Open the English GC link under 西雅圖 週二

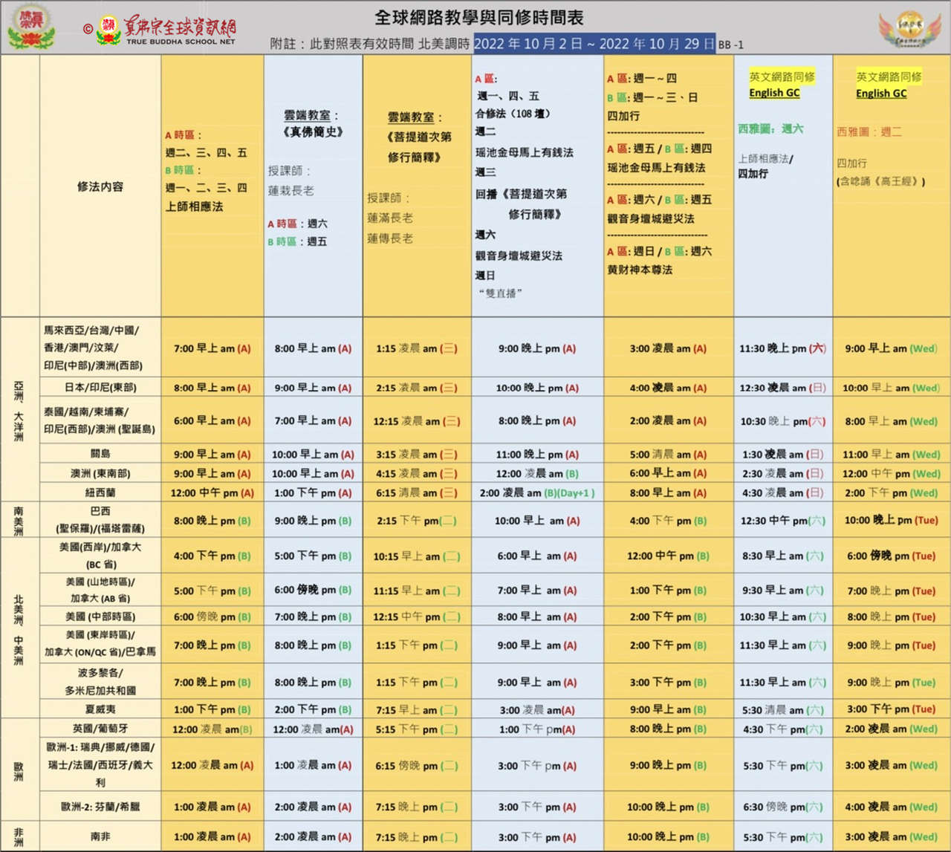pos(881,94)
